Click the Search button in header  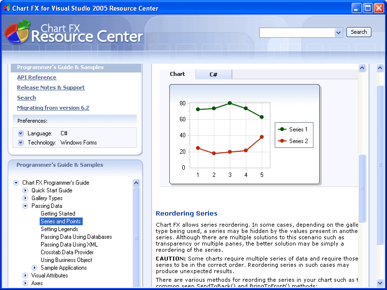coord(358,32)
